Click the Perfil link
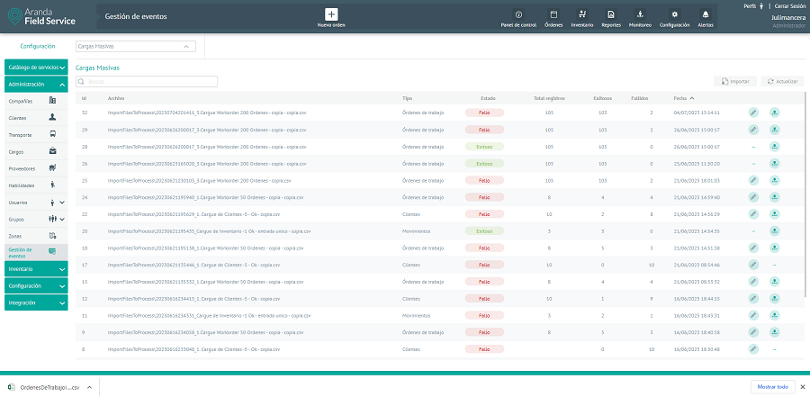The height and width of the screenshot is (397, 810). [753, 5]
